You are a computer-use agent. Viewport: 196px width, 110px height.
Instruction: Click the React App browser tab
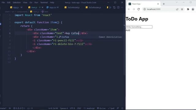coord(144,4)
